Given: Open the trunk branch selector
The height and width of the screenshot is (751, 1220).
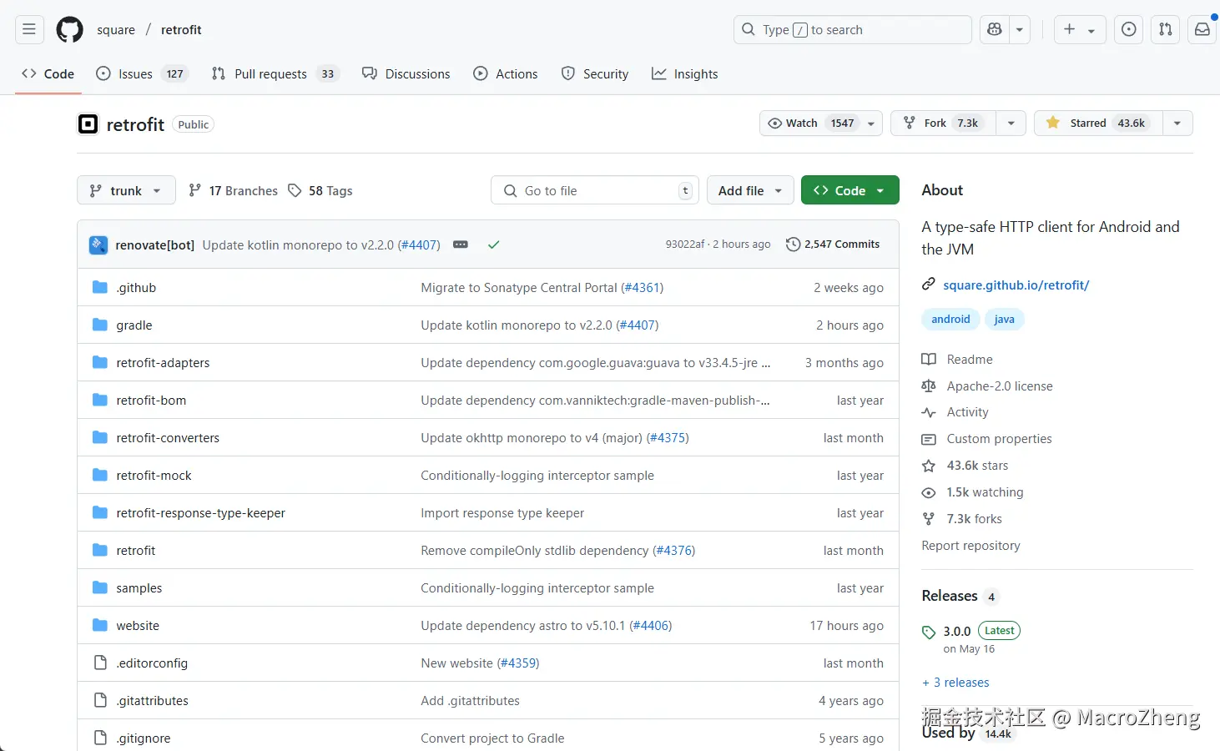Looking at the screenshot, I should click(x=126, y=190).
